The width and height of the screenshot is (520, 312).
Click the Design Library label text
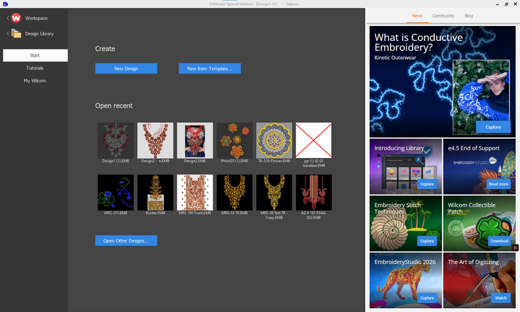(x=39, y=34)
